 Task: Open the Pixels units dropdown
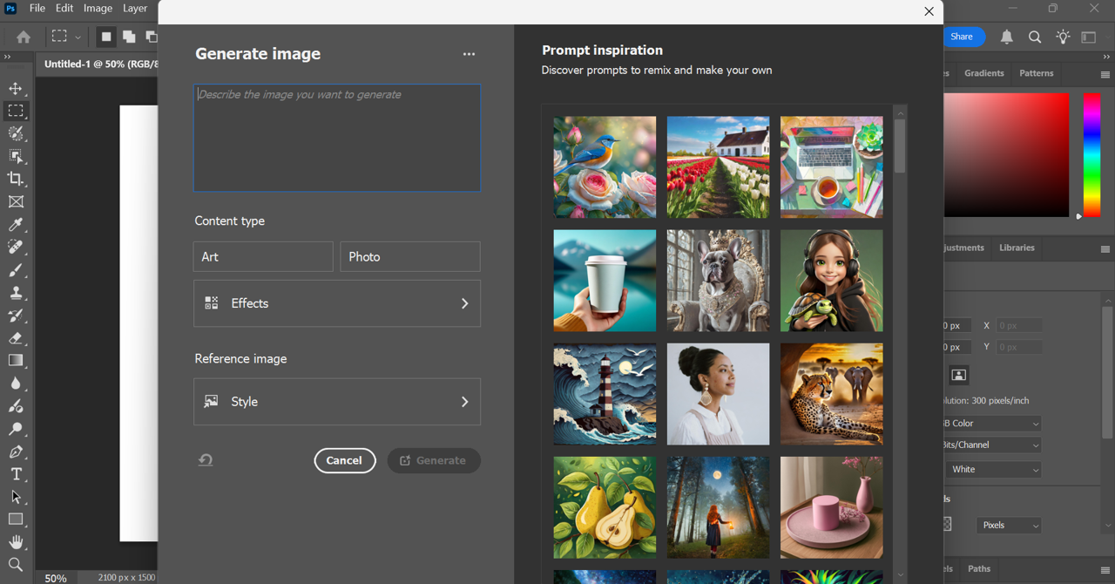(x=1009, y=526)
